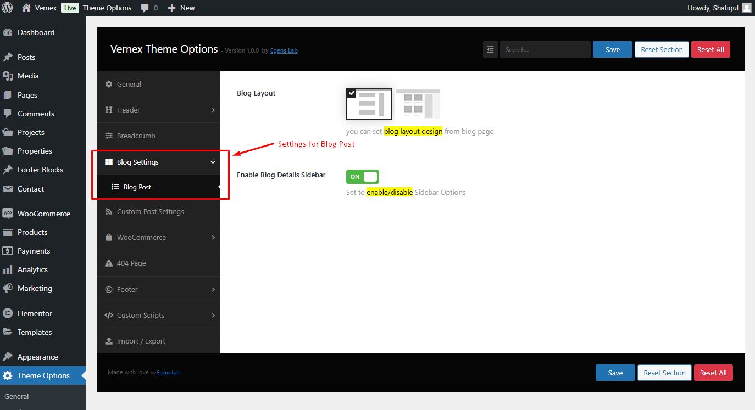Click the Payments dollar icon
The image size is (755, 410).
tap(8, 251)
